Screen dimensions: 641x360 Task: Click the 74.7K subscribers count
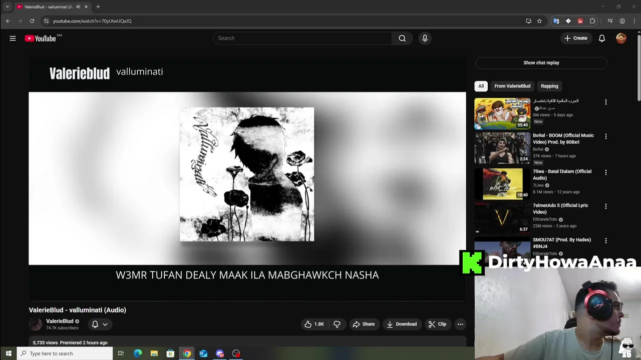pyautogui.click(x=62, y=328)
